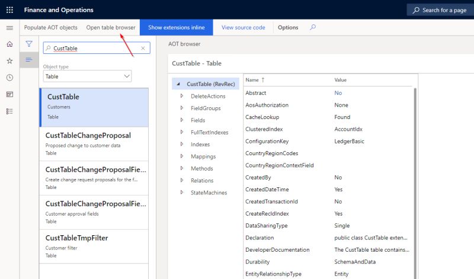
Task: Go to Home in the sidebar
Action: [9, 44]
